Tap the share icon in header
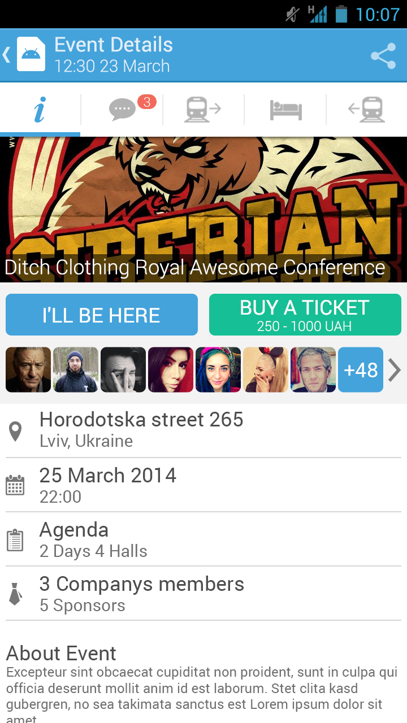Image resolution: width=407 pixels, height=723 pixels. coord(383,55)
